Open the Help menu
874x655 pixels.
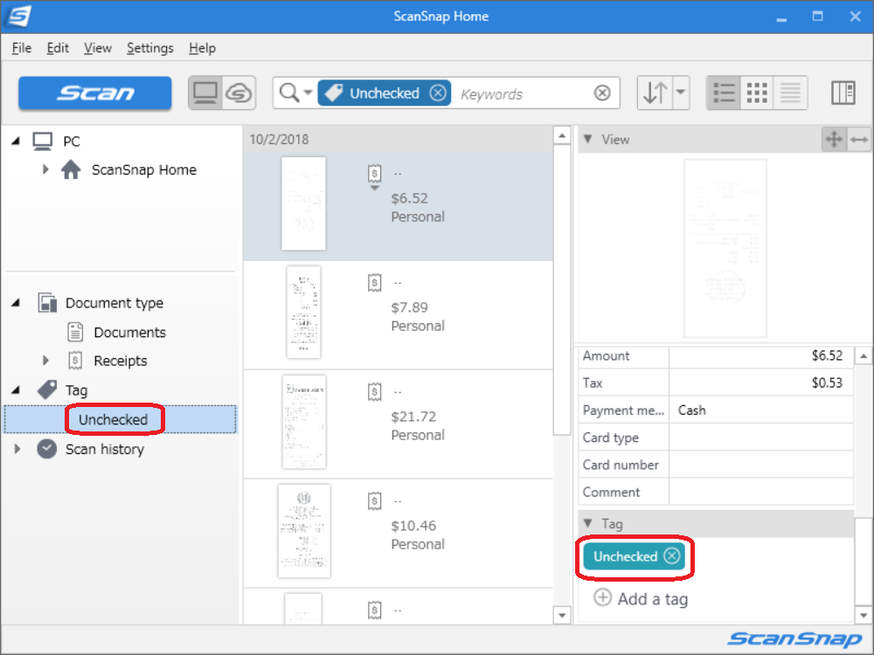[202, 48]
